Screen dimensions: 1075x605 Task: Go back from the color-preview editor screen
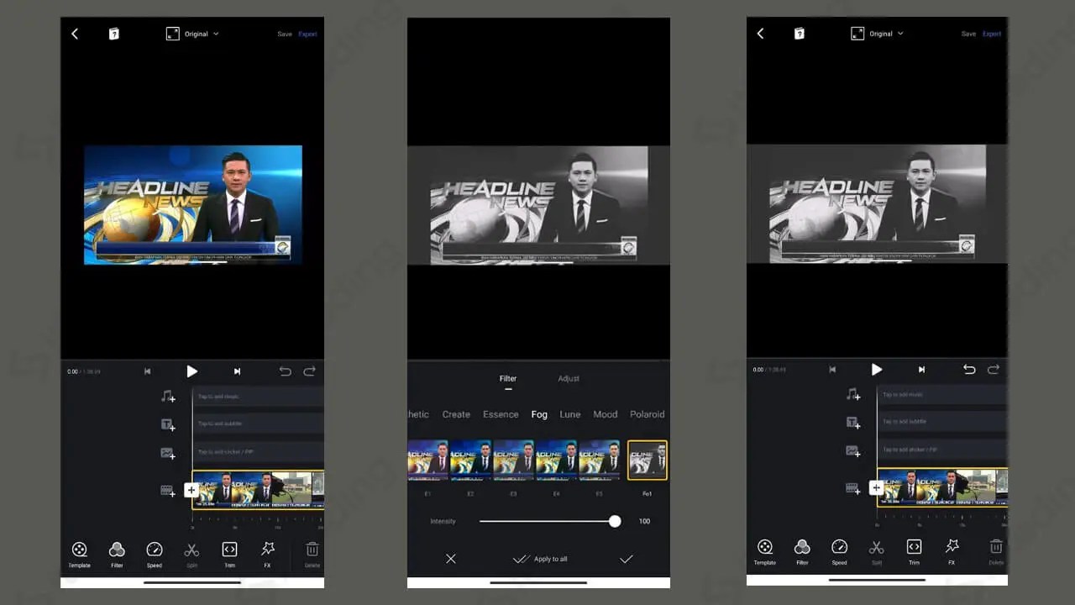point(75,34)
